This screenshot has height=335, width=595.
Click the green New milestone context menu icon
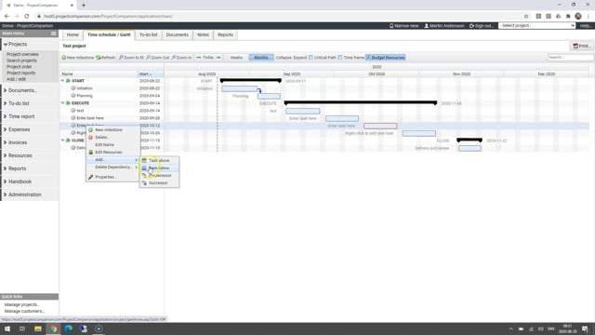click(x=91, y=130)
